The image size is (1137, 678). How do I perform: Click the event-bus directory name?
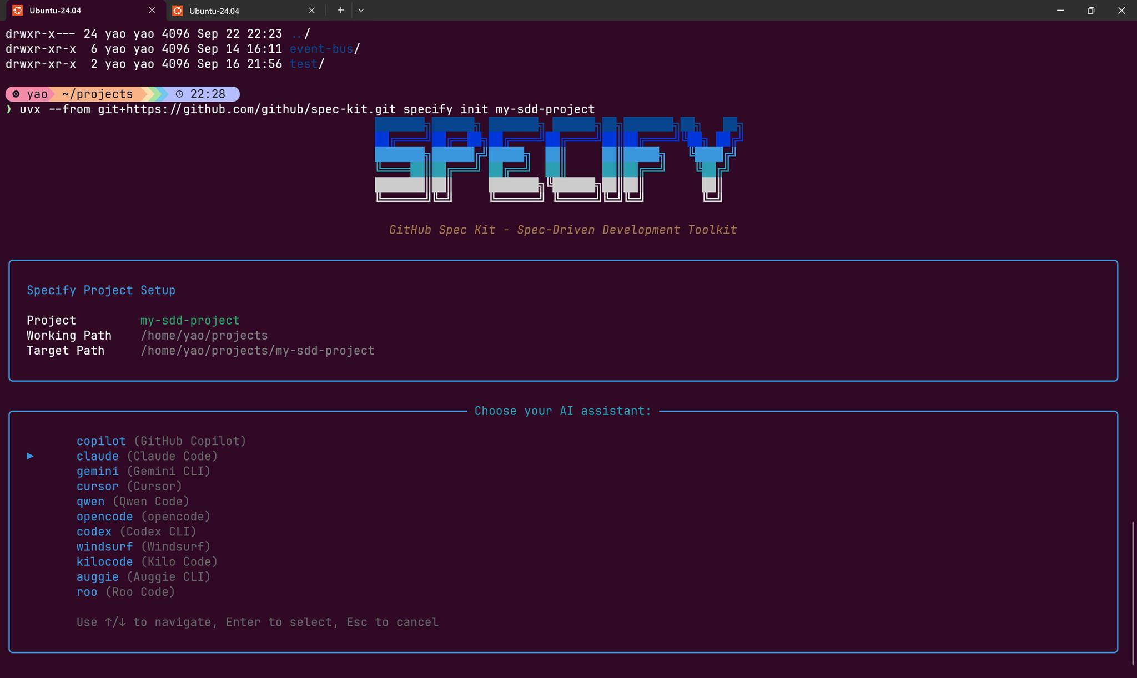[x=321, y=49]
